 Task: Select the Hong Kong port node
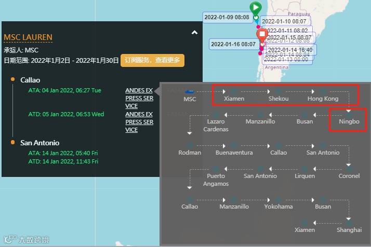tap(323, 92)
